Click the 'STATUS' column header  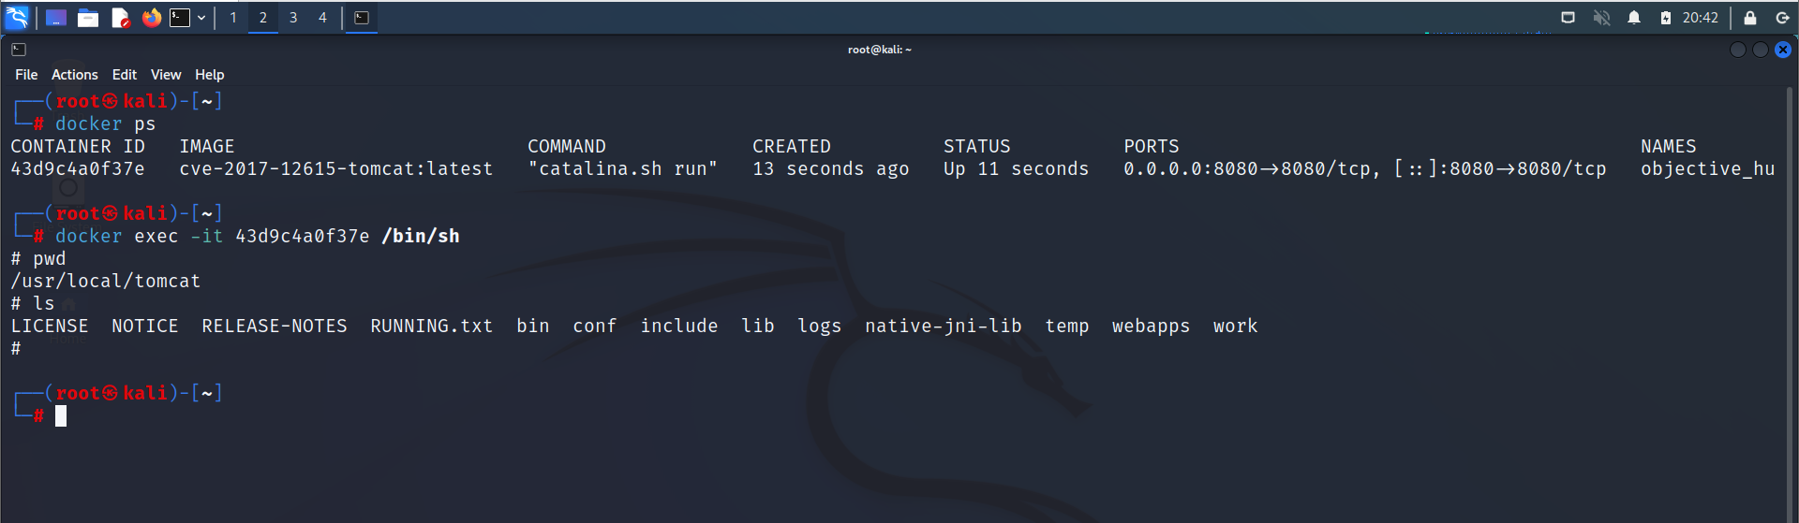pyautogui.click(x=977, y=146)
